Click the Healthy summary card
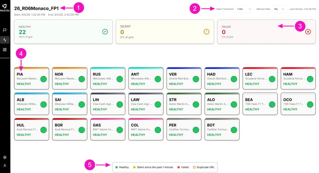Image resolution: width=319 pixels, height=173 pixels. tap(63, 32)
